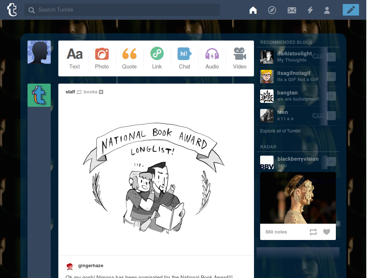Screen dimensions: 371x278
Task: Focus the Search Tumblr field
Action: click(122, 10)
